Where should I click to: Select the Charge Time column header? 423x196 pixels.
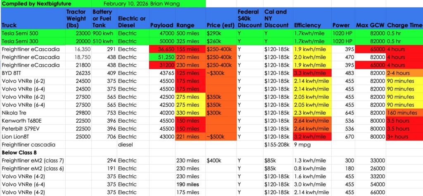tap(404, 25)
